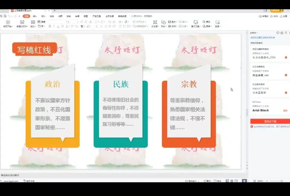The width and height of the screenshot is (290, 196).
Task: Toggle Italic text formatting
Action: click(x=54, y=26)
